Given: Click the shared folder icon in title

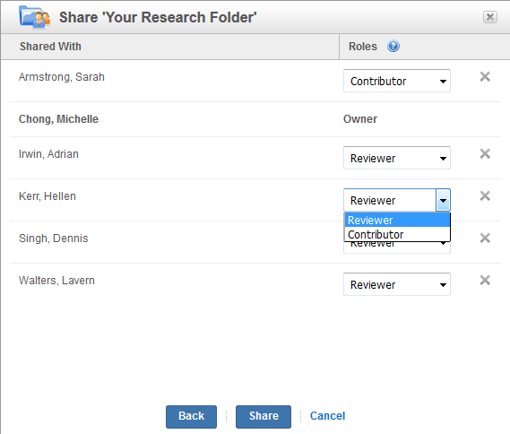Looking at the screenshot, I should [34, 17].
